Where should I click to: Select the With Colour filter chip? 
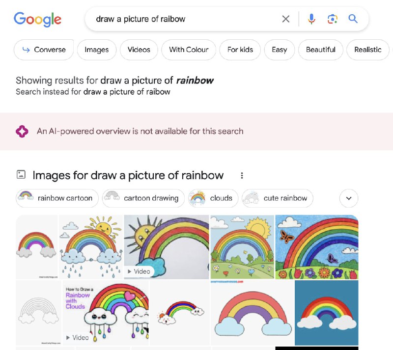point(189,50)
